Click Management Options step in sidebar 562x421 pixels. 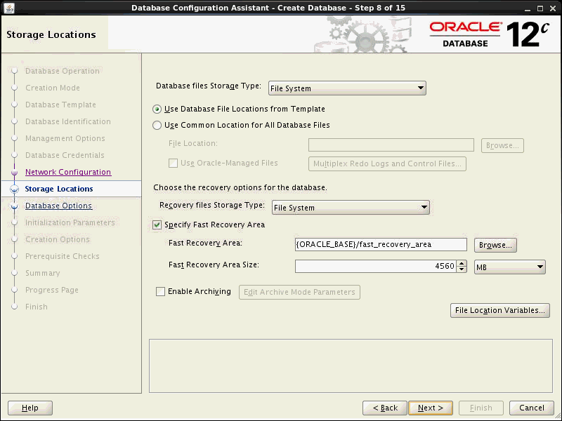click(x=65, y=138)
